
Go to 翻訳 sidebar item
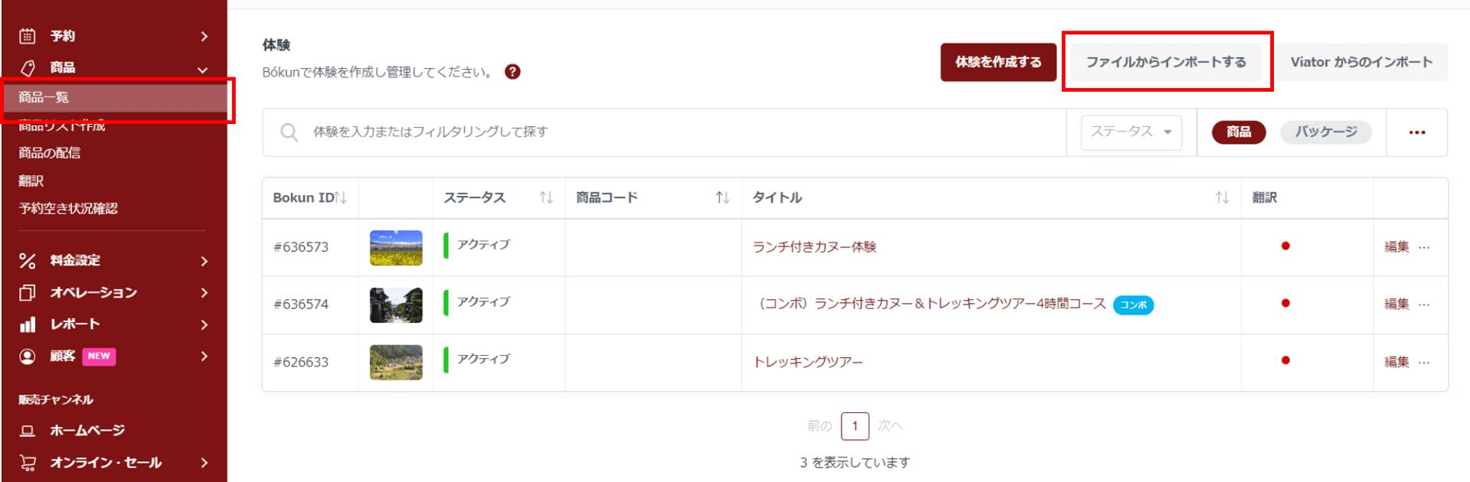pos(31,181)
